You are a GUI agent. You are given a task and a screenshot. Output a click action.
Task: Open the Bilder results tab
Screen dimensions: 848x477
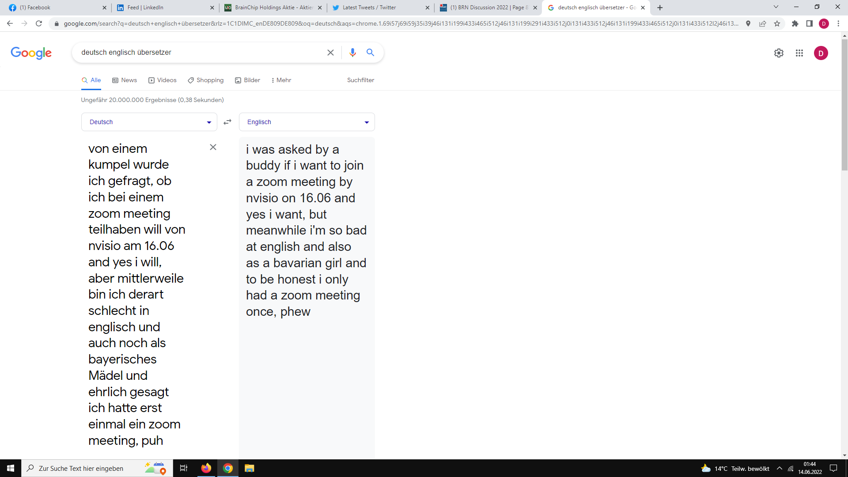248,80
